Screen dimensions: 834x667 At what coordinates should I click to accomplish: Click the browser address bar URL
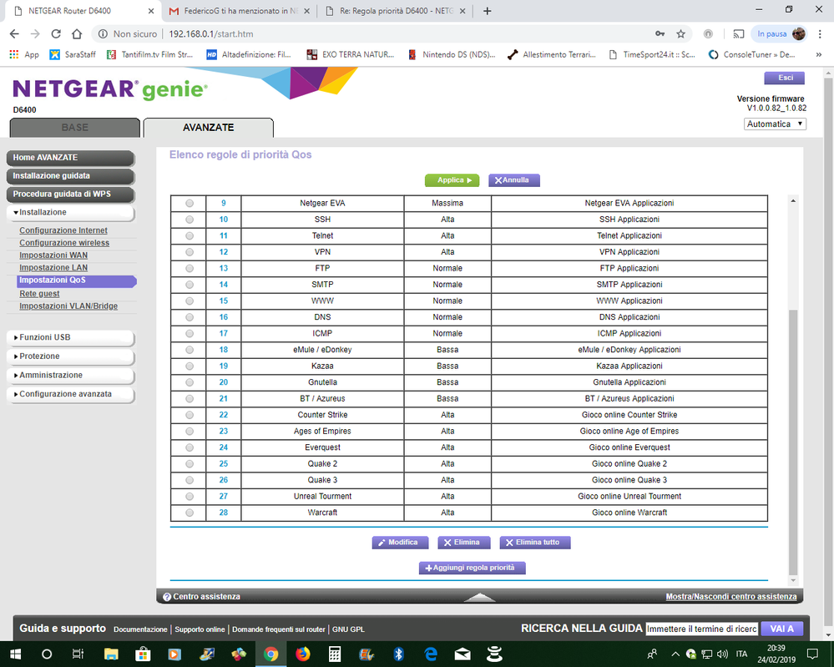pos(210,33)
